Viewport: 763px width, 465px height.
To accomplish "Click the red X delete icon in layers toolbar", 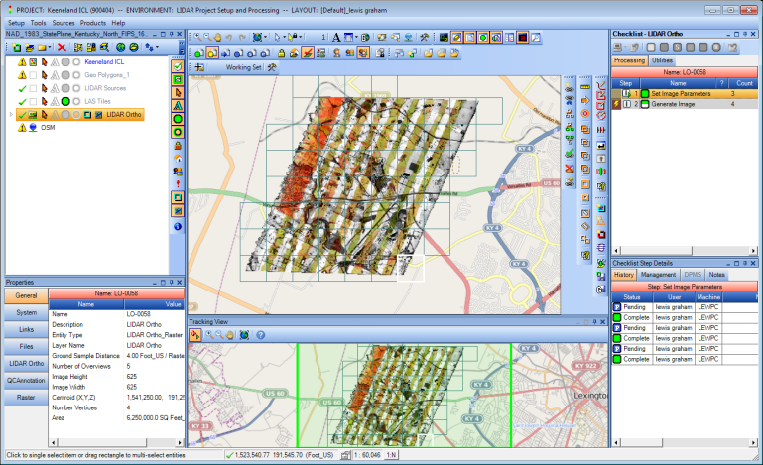I will [62, 47].
